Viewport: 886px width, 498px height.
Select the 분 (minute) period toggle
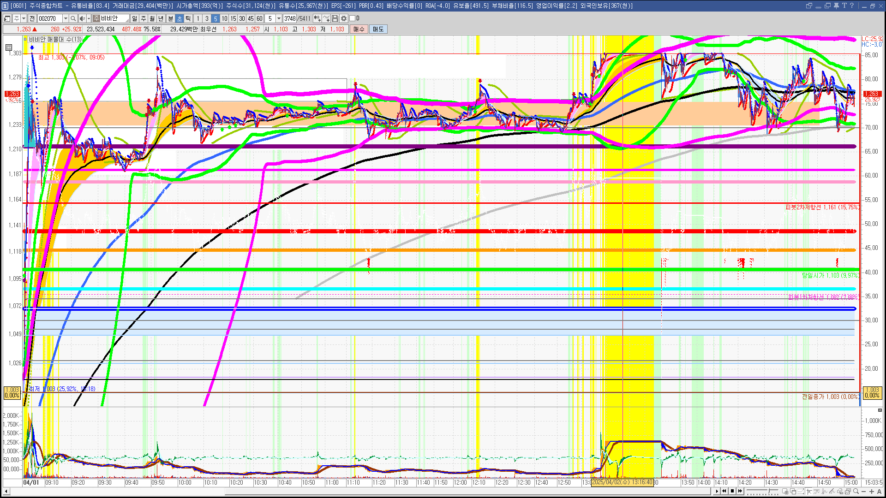[170, 18]
